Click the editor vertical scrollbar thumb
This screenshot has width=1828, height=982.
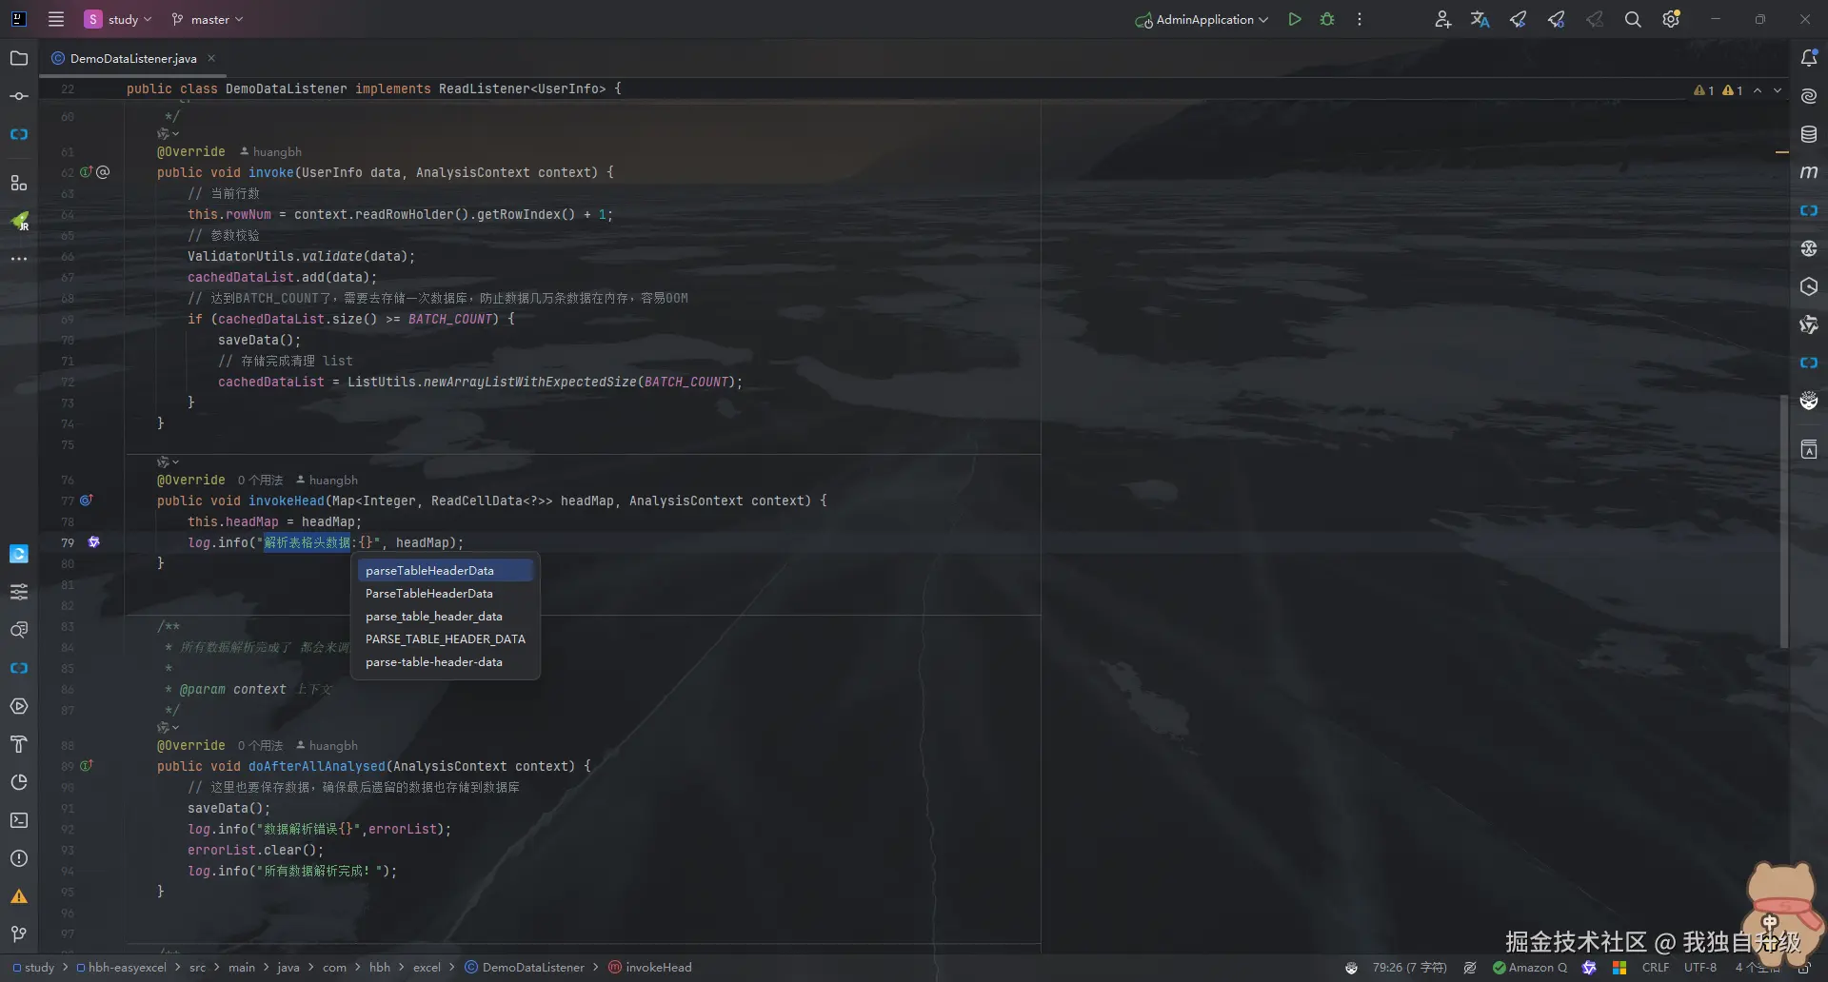pyautogui.click(x=1783, y=521)
